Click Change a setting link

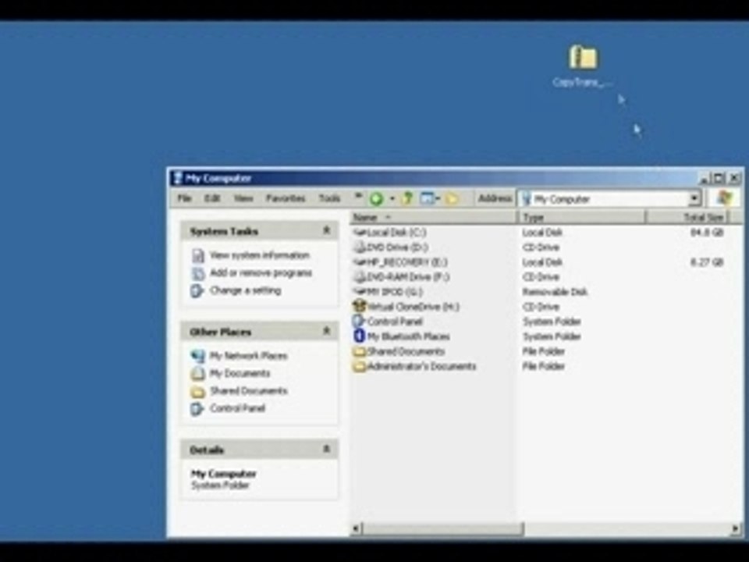246,290
